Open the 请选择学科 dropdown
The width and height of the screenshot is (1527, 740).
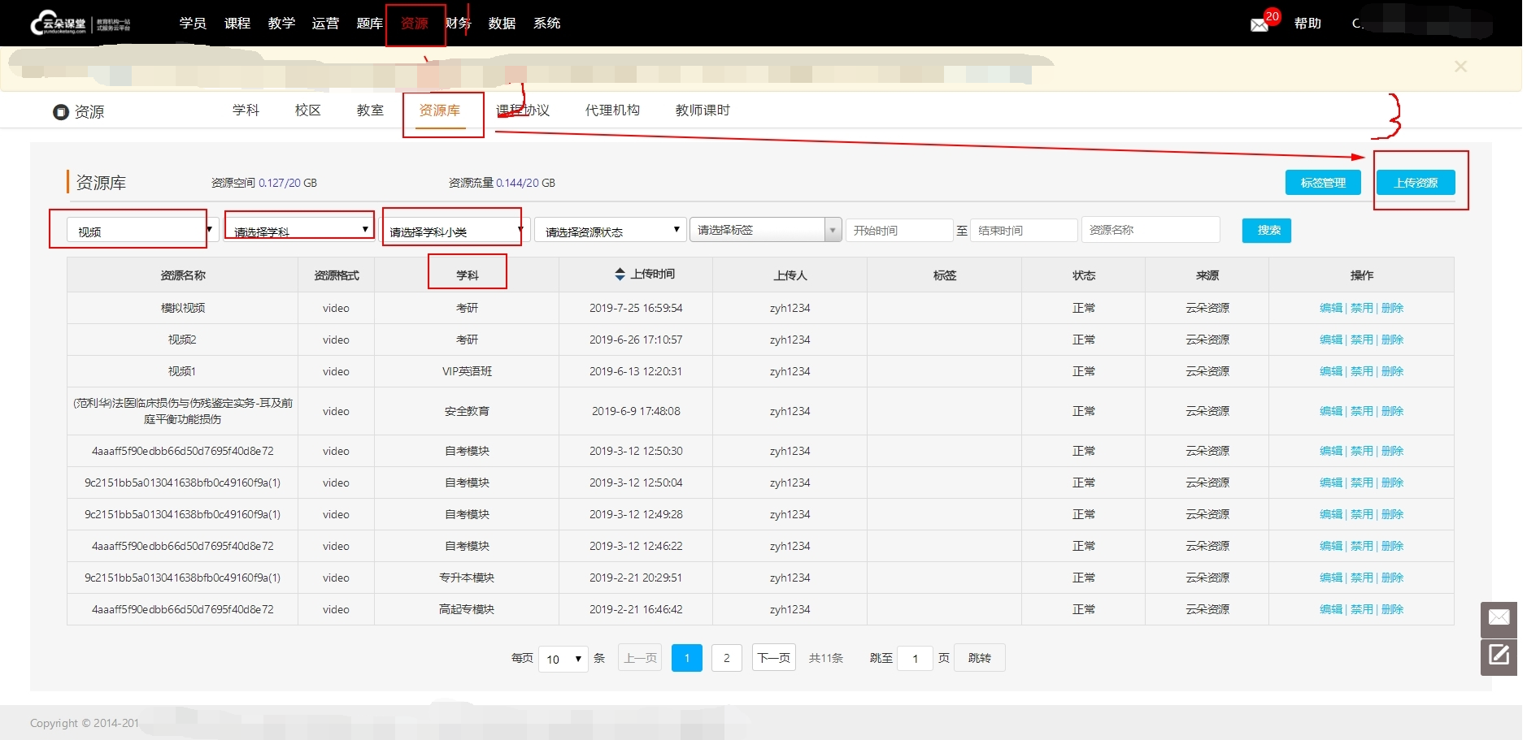pyautogui.click(x=298, y=232)
